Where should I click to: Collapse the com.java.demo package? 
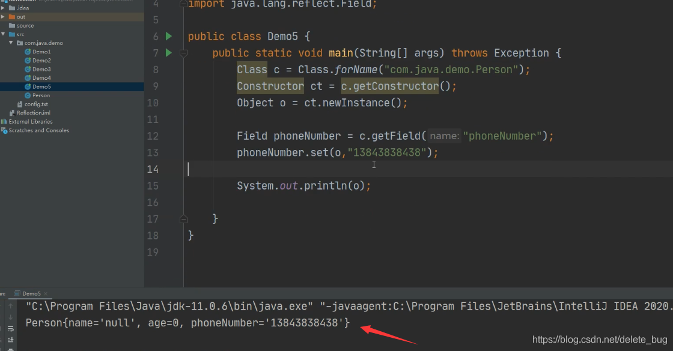[11, 43]
